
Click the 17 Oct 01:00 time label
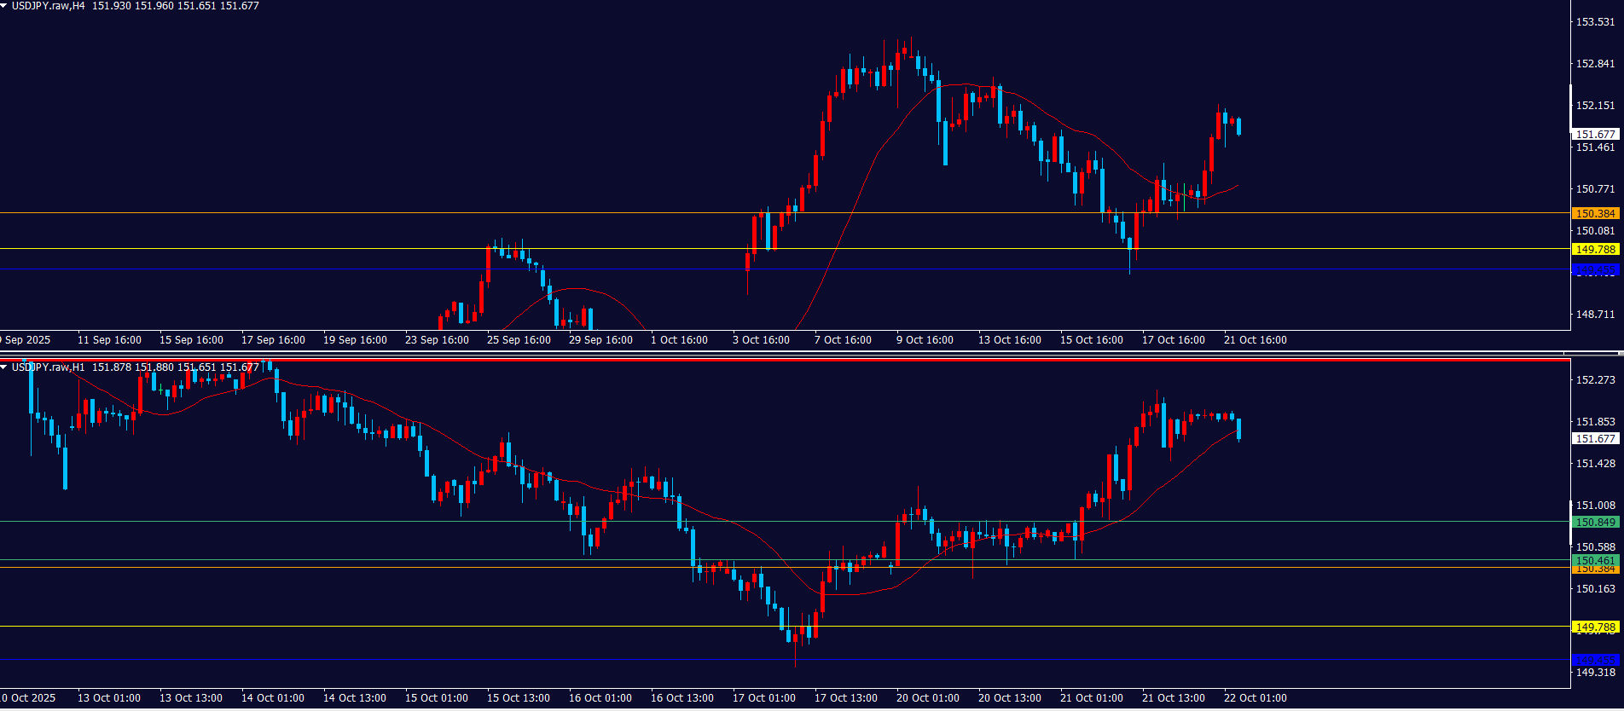pos(763,698)
